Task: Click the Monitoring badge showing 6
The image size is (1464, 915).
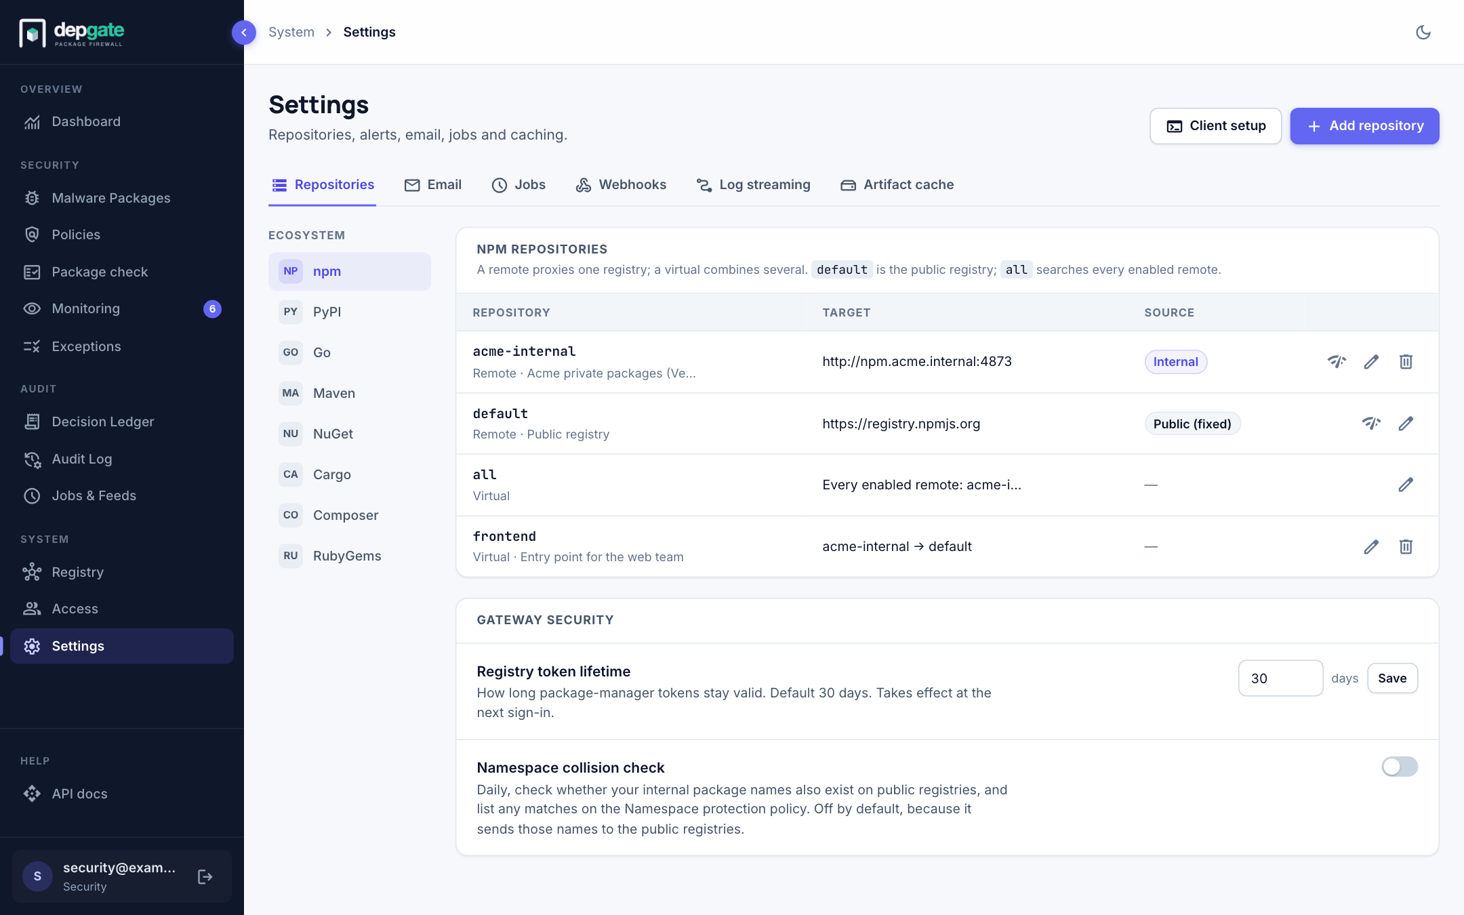Action: (212, 309)
